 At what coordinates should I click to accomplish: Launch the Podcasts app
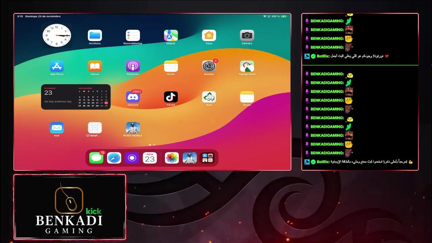(x=133, y=66)
